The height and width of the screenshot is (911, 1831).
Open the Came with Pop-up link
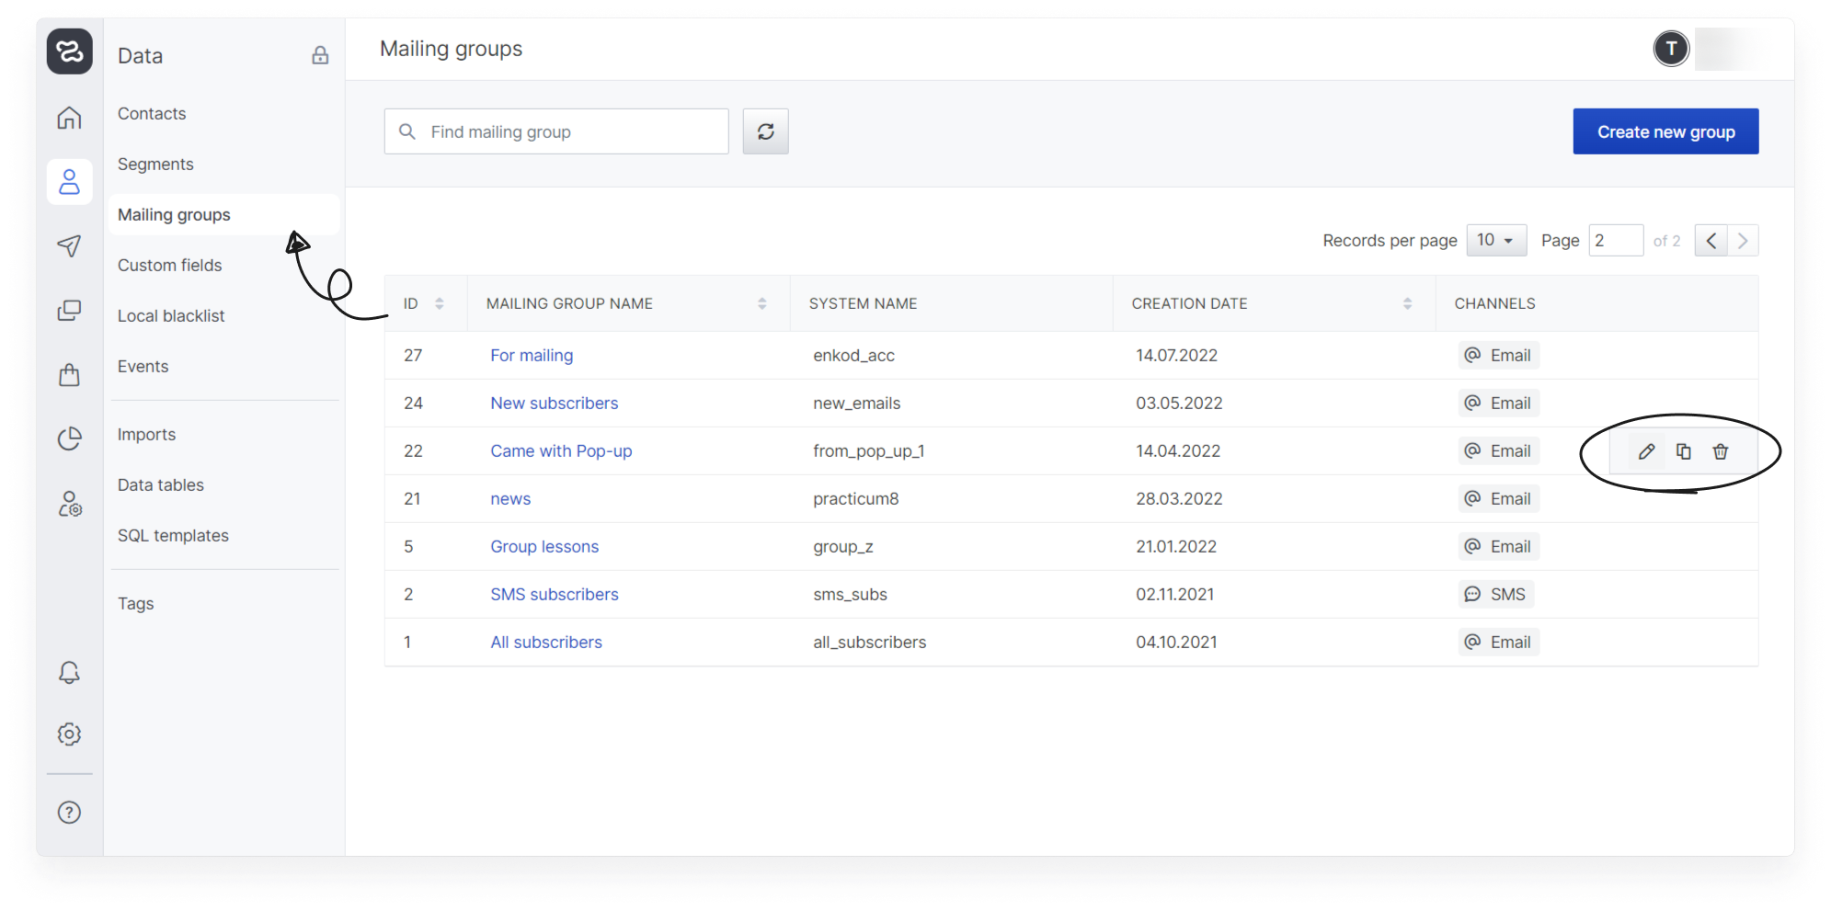(x=561, y=451)
